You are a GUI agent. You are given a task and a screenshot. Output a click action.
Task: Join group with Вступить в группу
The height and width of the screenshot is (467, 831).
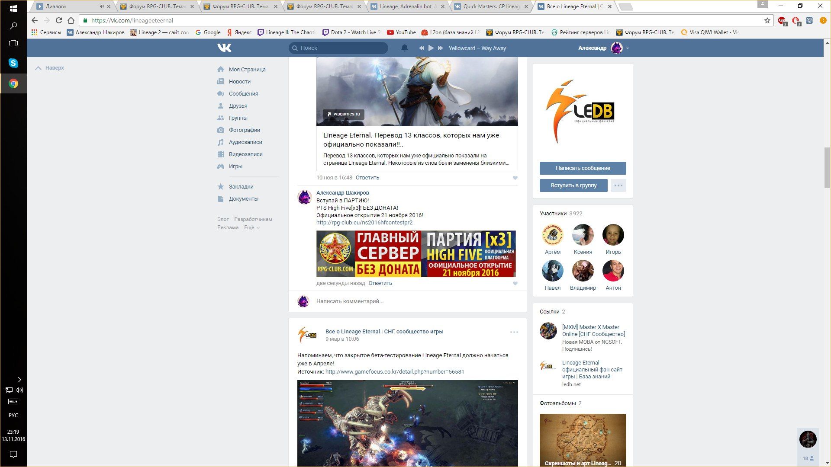pos(573,186)
